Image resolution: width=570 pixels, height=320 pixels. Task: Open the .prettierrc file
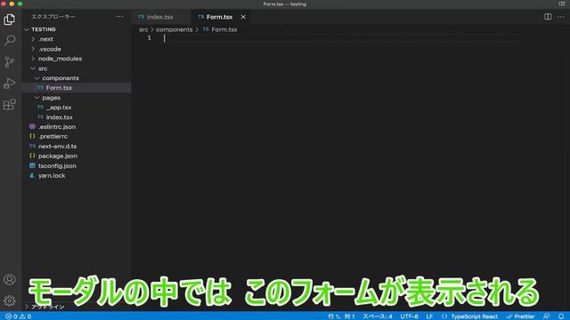click(77, 136)
